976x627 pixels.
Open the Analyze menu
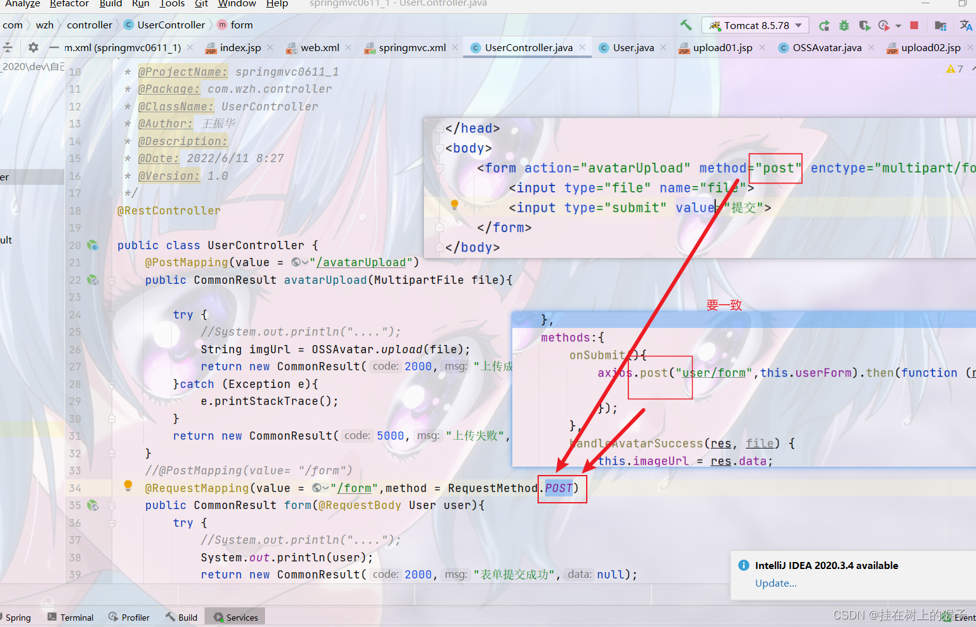[22, 4]
